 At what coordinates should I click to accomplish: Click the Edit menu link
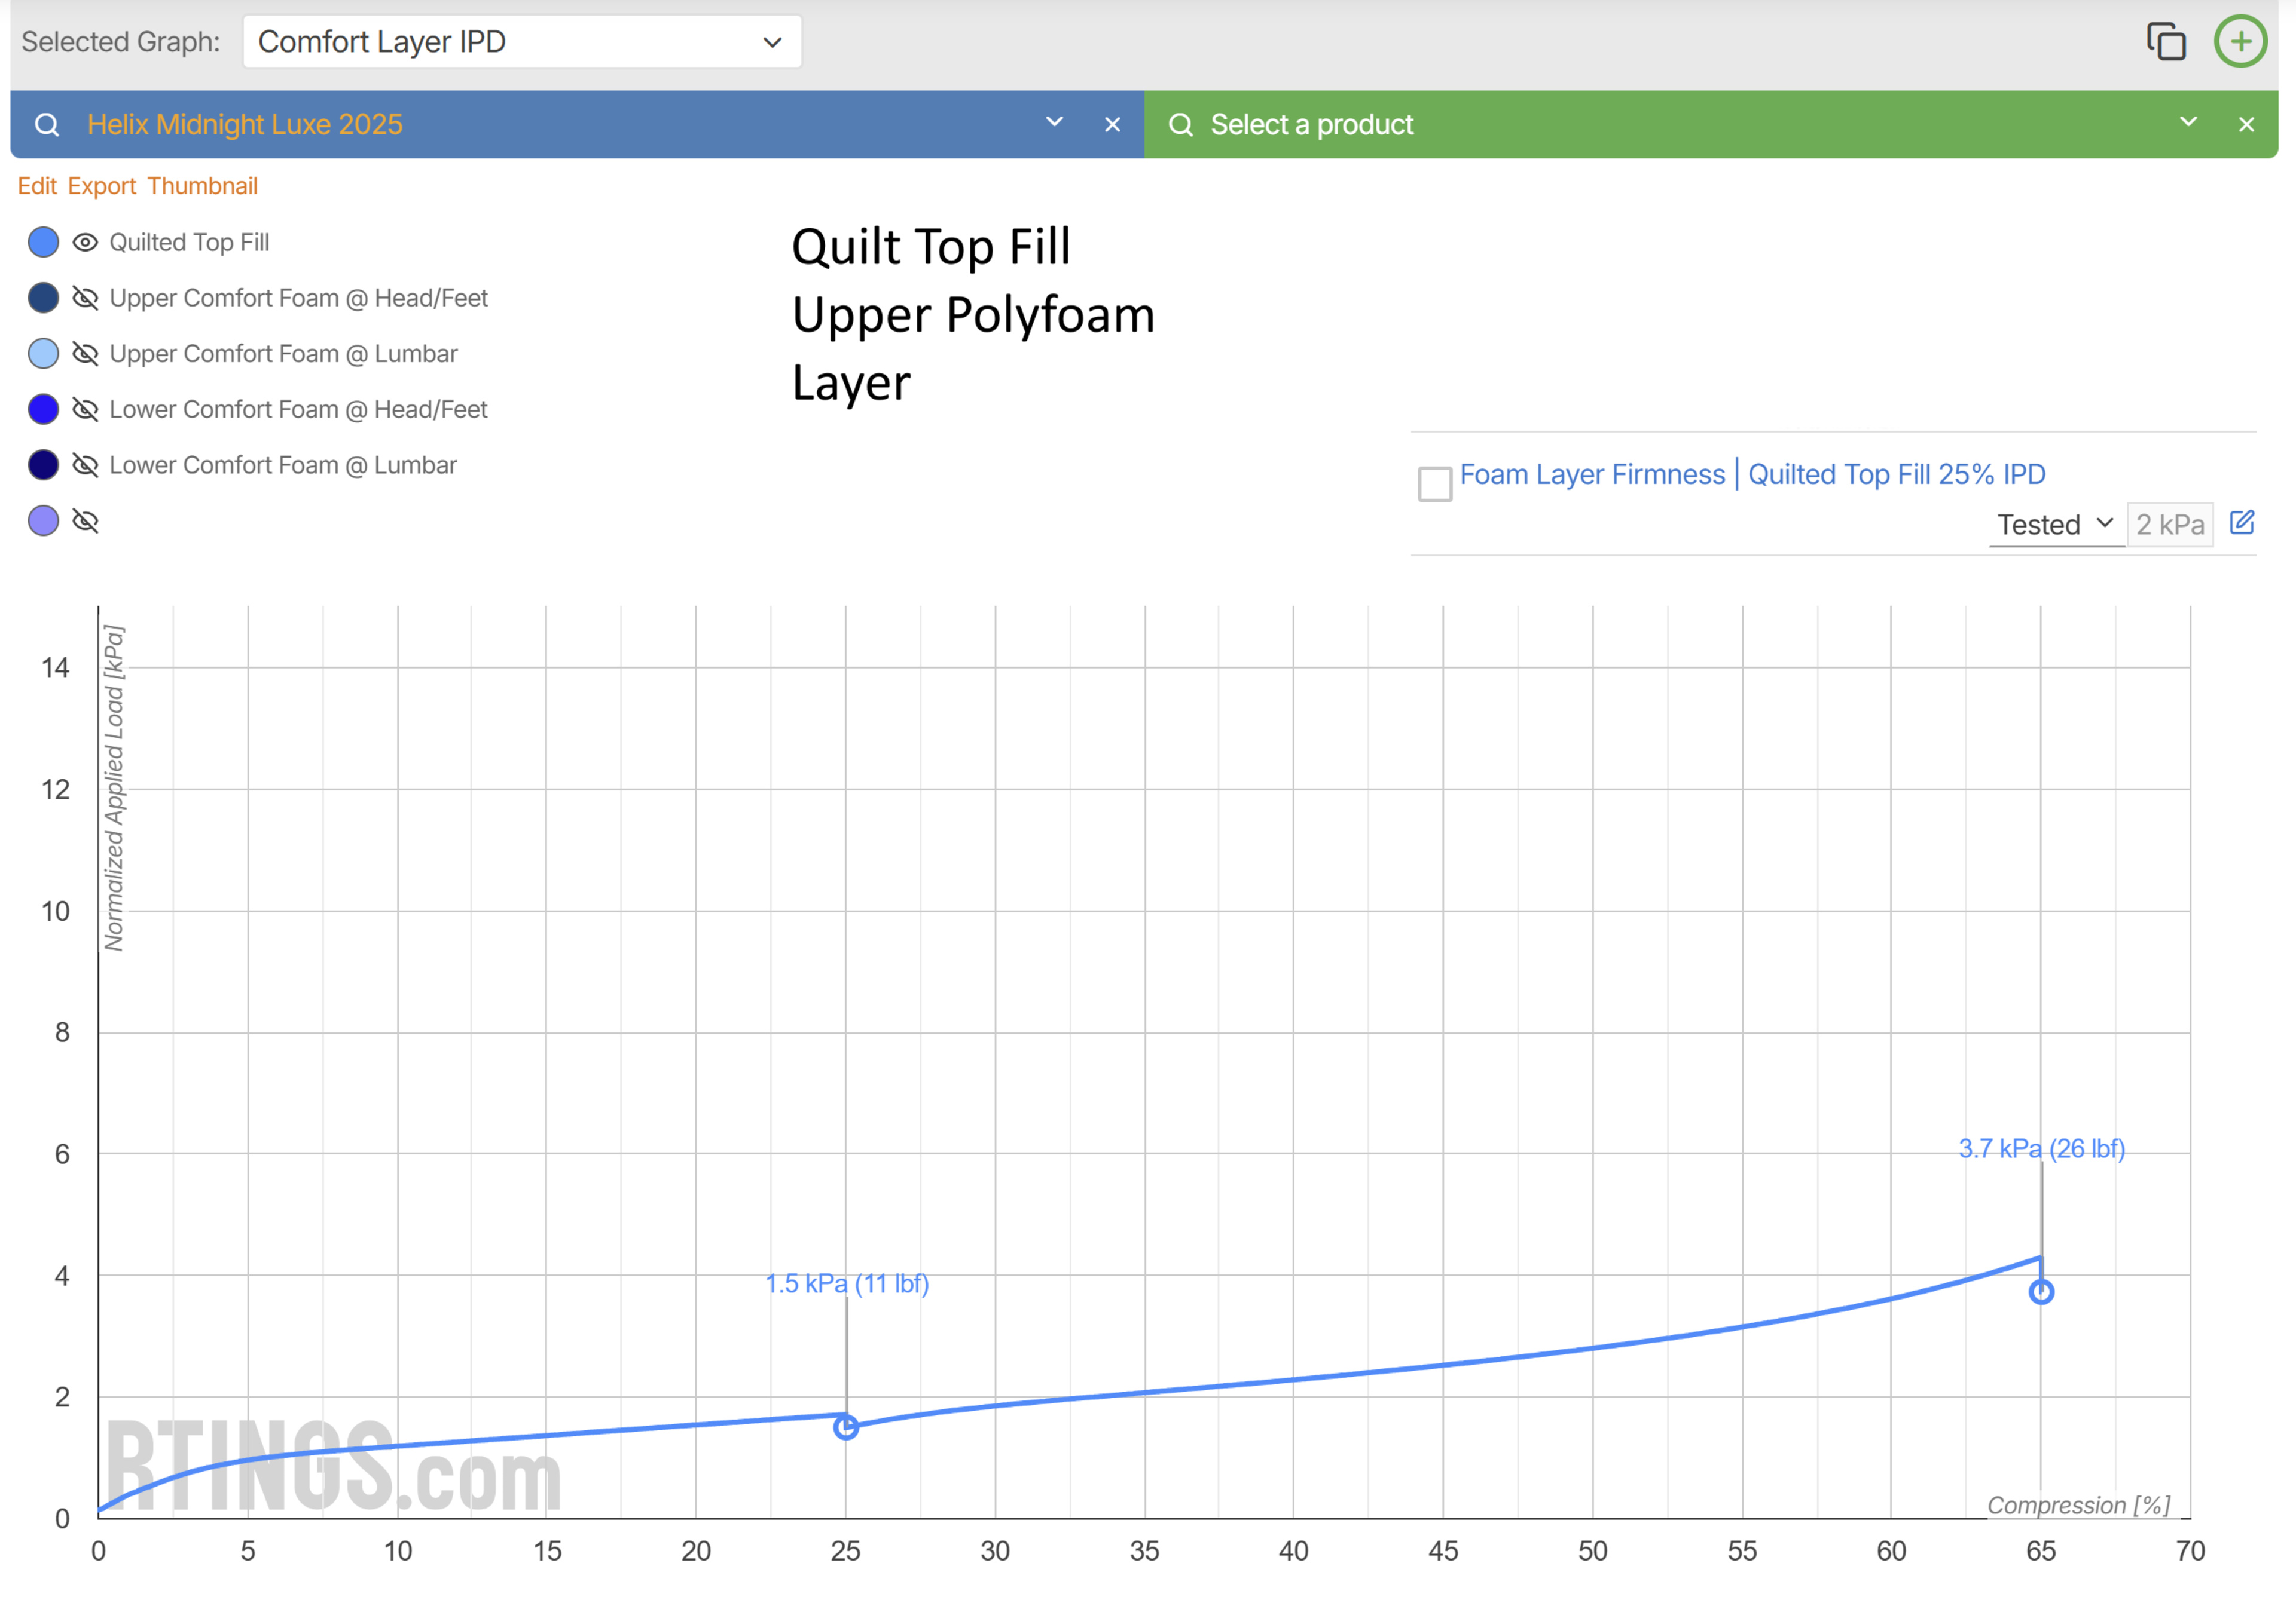point(37,187)
